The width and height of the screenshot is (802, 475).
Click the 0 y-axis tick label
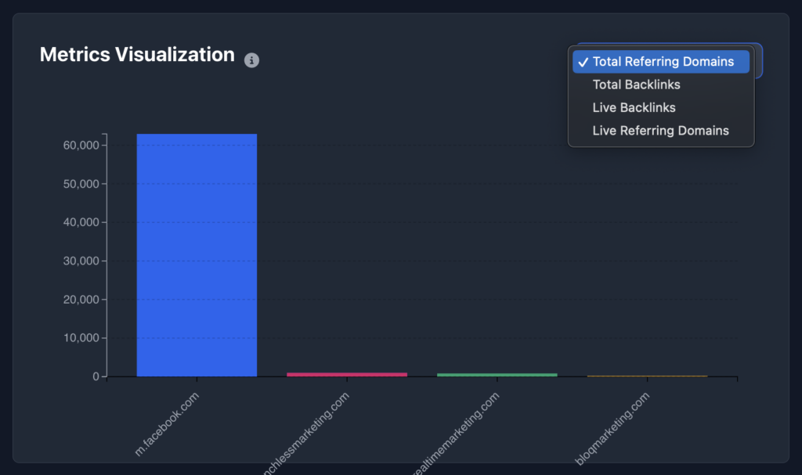click(96, 376)
